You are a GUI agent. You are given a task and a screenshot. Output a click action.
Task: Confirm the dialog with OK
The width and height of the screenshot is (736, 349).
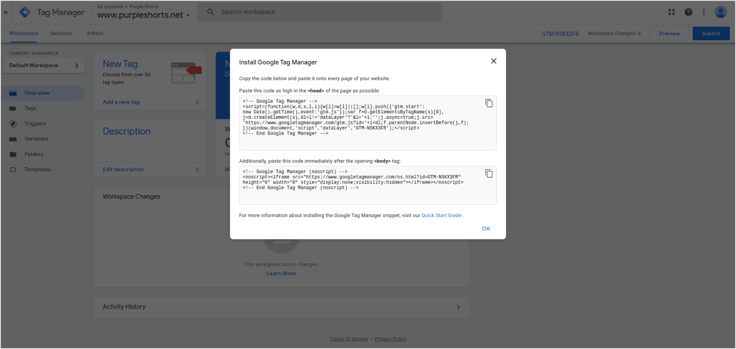pyautogui.click(x=486, y=228)
